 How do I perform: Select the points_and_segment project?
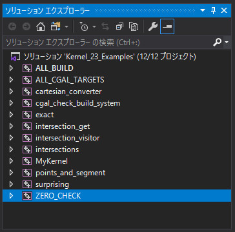point(70,173)
